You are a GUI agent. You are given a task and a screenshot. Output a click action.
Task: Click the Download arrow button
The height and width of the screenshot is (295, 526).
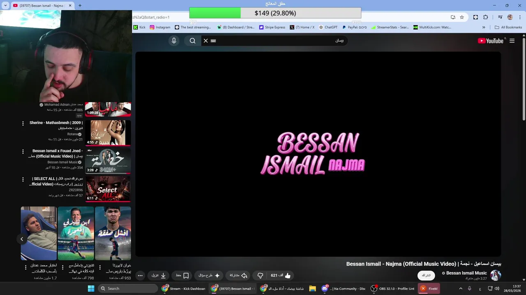point(159,276)
